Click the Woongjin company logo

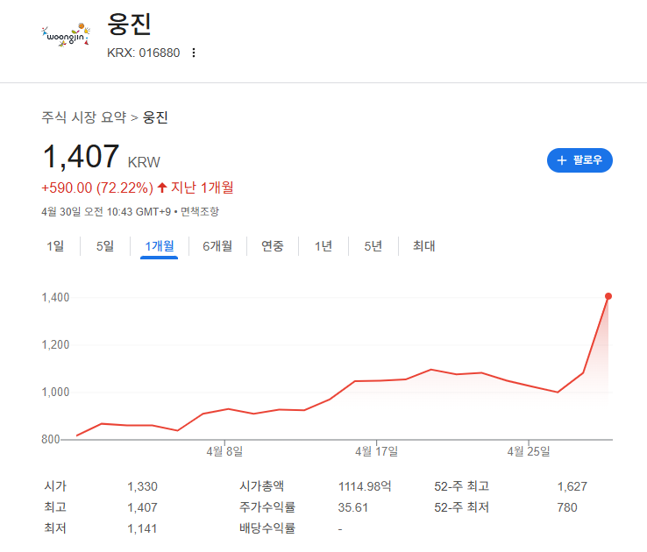pyautogui.click(x=66, y=35)
